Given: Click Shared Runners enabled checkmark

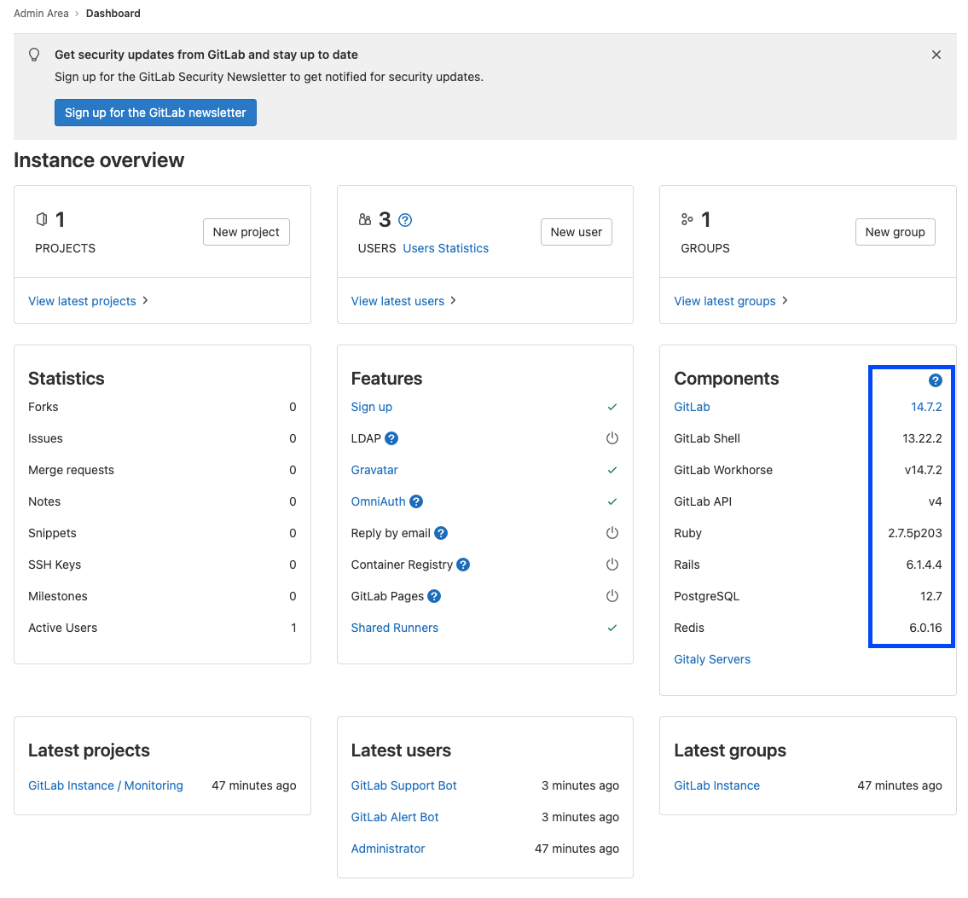Looking at the screenshot, I should pyautogui.click(x=612, y=628).
